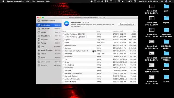
Task: Click the Siri icon in menu bar
Action: (166, 1)
